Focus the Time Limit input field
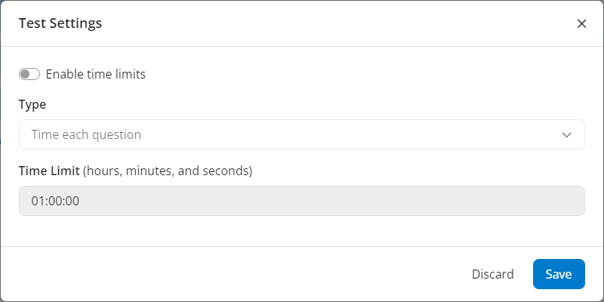Screen dimensions: 604x302 (301, 201)
